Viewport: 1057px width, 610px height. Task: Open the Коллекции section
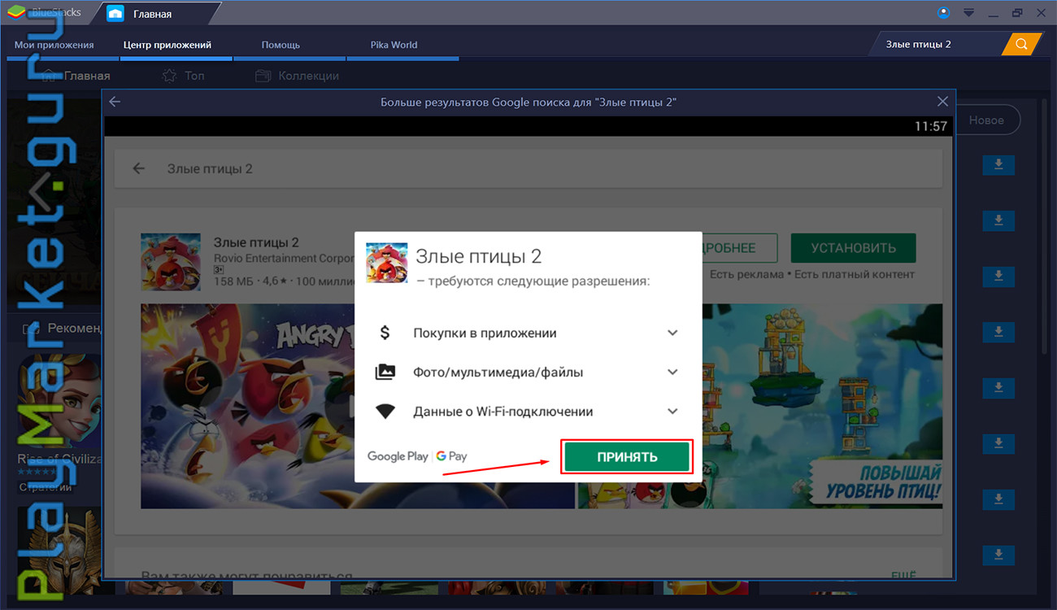pyautogui.click(x=308, y=76)
